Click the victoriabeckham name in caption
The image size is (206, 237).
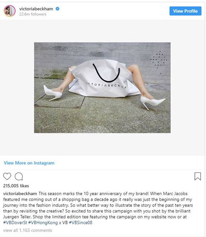(x=20, y=194)
